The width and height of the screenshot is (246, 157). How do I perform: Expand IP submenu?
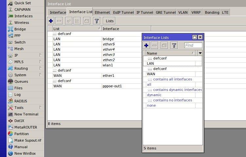point(40,55)
